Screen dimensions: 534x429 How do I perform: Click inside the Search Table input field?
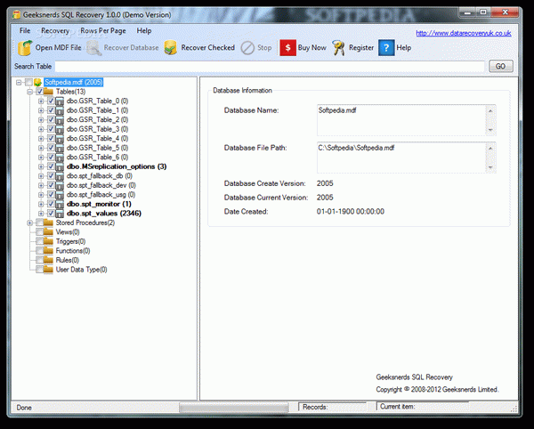pyautogui.click(x=270, y=67)
